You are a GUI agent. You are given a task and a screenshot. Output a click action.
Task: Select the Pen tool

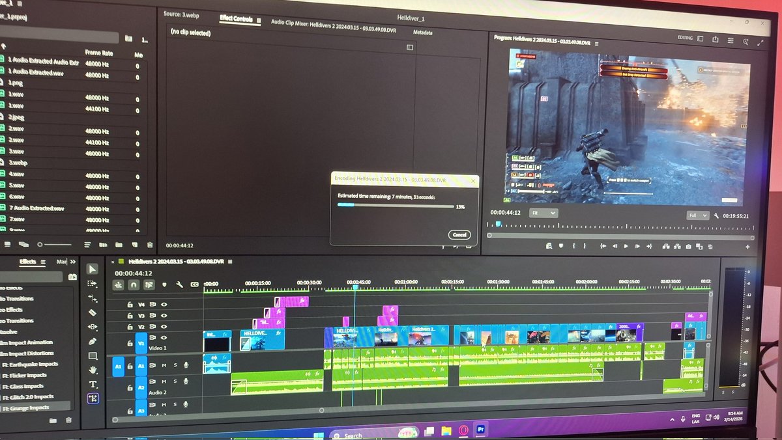pos(93,341)
